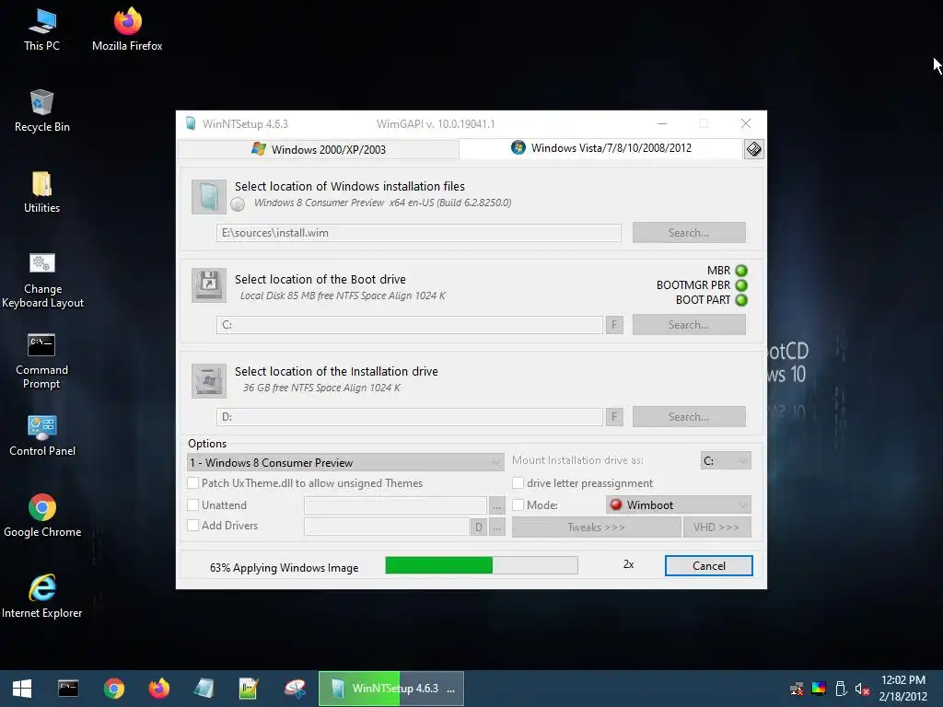The image size is (943, 707).
Task: Launch Chrome from the taskbar
Action: coord(113,689)
